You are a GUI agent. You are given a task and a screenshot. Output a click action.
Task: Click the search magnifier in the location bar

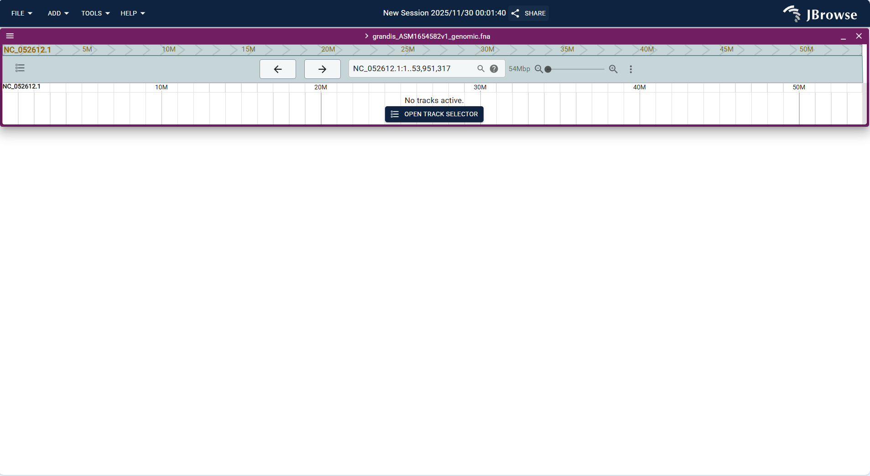pos(481,69)
